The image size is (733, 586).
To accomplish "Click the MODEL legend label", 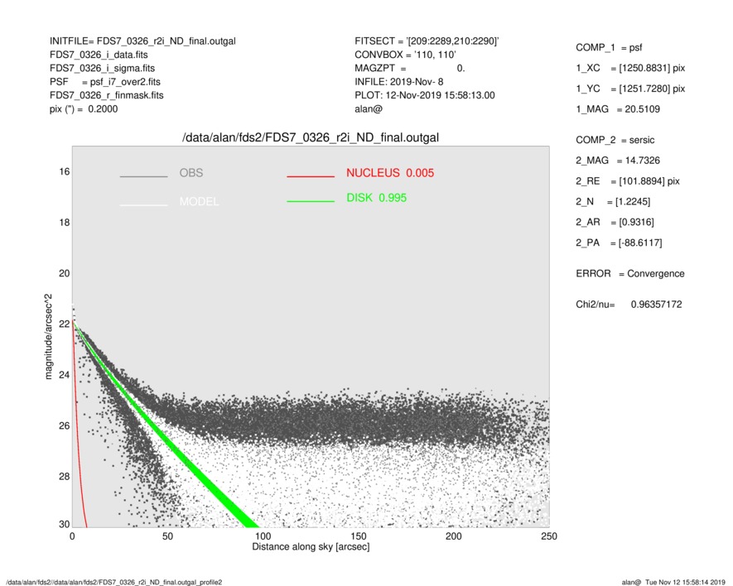I will click(x=199, y=201).
